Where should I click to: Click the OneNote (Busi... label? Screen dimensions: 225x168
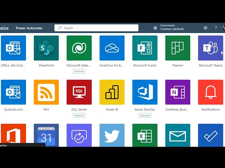coord(177,110)
